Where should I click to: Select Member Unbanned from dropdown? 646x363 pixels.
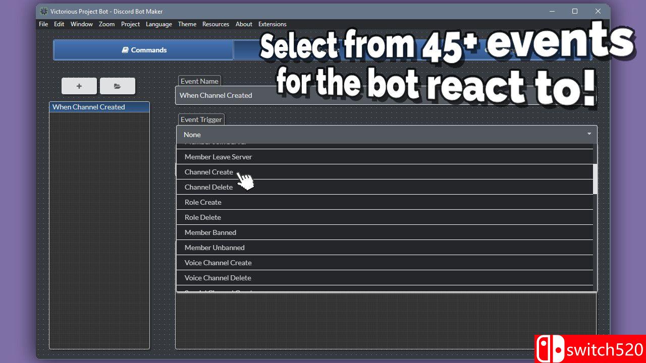pyautogui.click(x=214, y=248)
